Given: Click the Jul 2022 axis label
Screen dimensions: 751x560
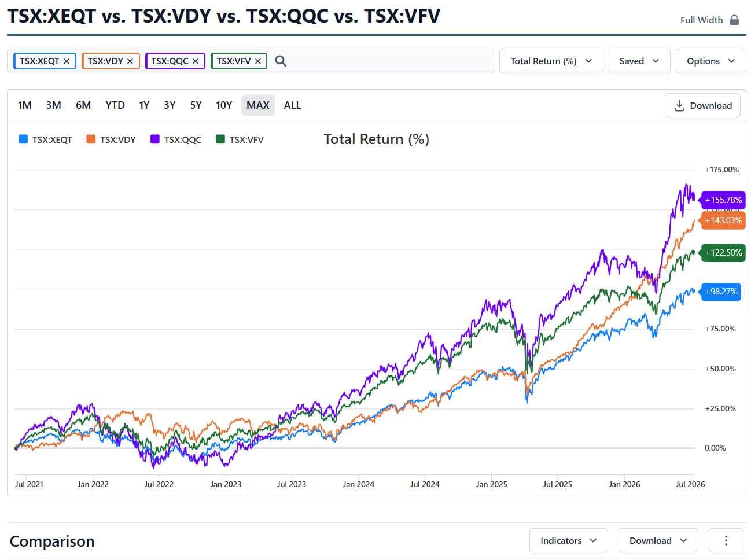Looking at the screenshot, I should click(159, 484).
